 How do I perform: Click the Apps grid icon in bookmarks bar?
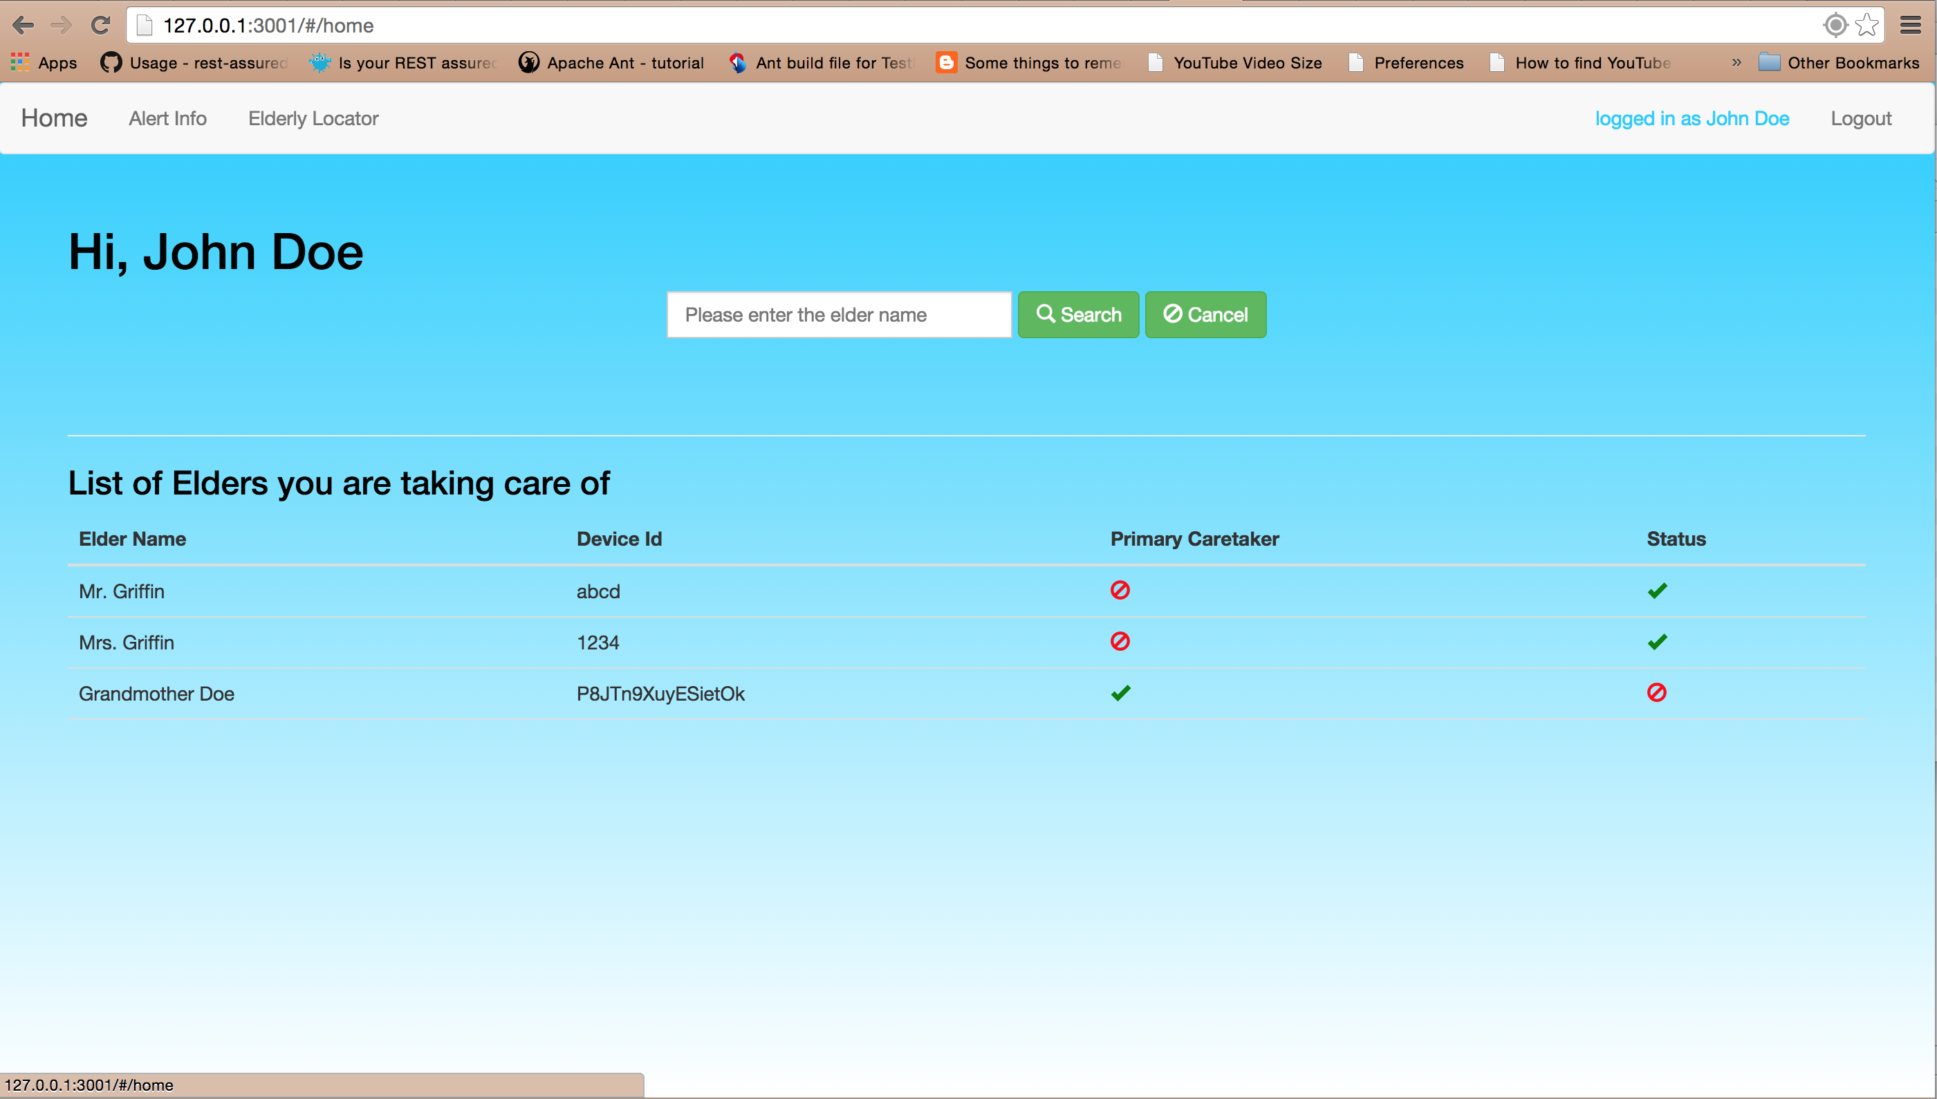click(x=20, y=63)
